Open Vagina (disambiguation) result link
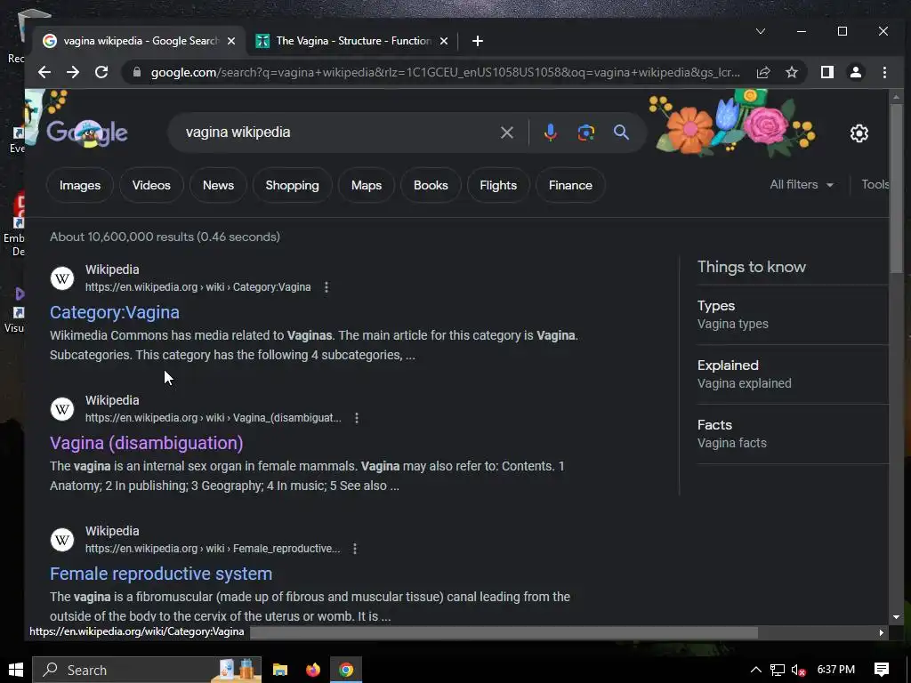Screen dimensions: 911x683 147,443
